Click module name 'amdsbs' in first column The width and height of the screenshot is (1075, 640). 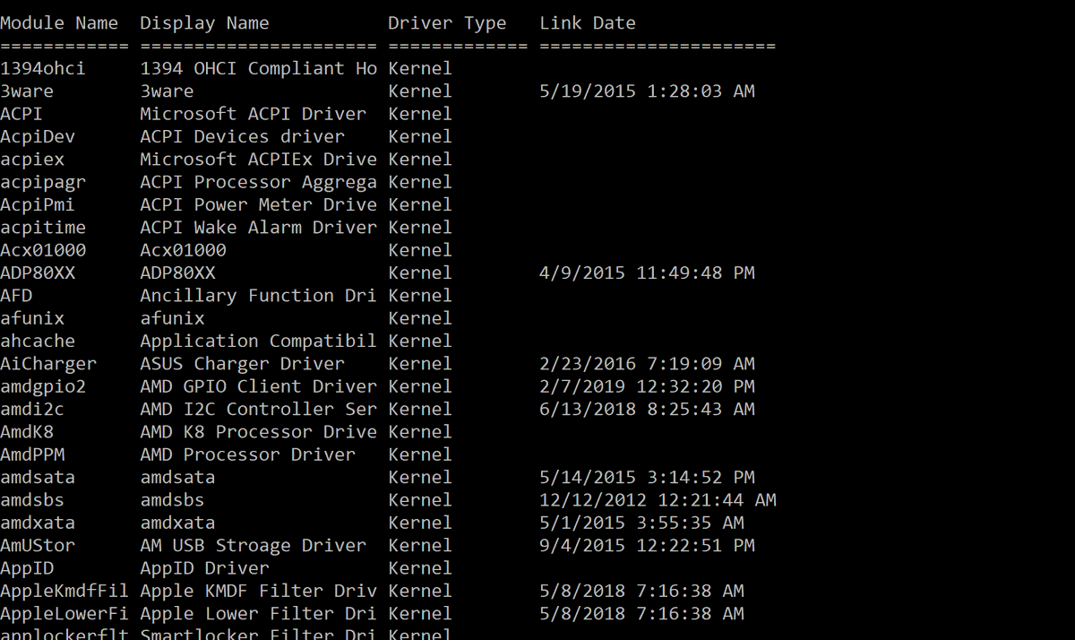pos(32,500)
